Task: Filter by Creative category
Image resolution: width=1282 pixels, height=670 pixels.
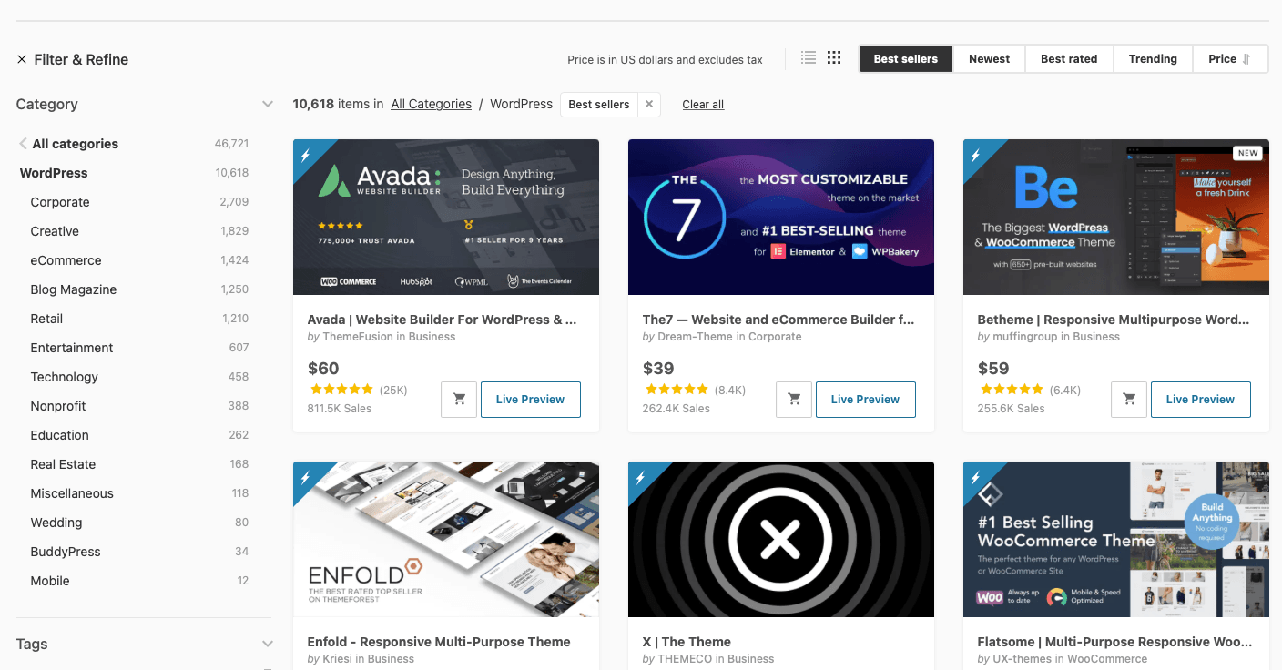Action: [55, 231]
